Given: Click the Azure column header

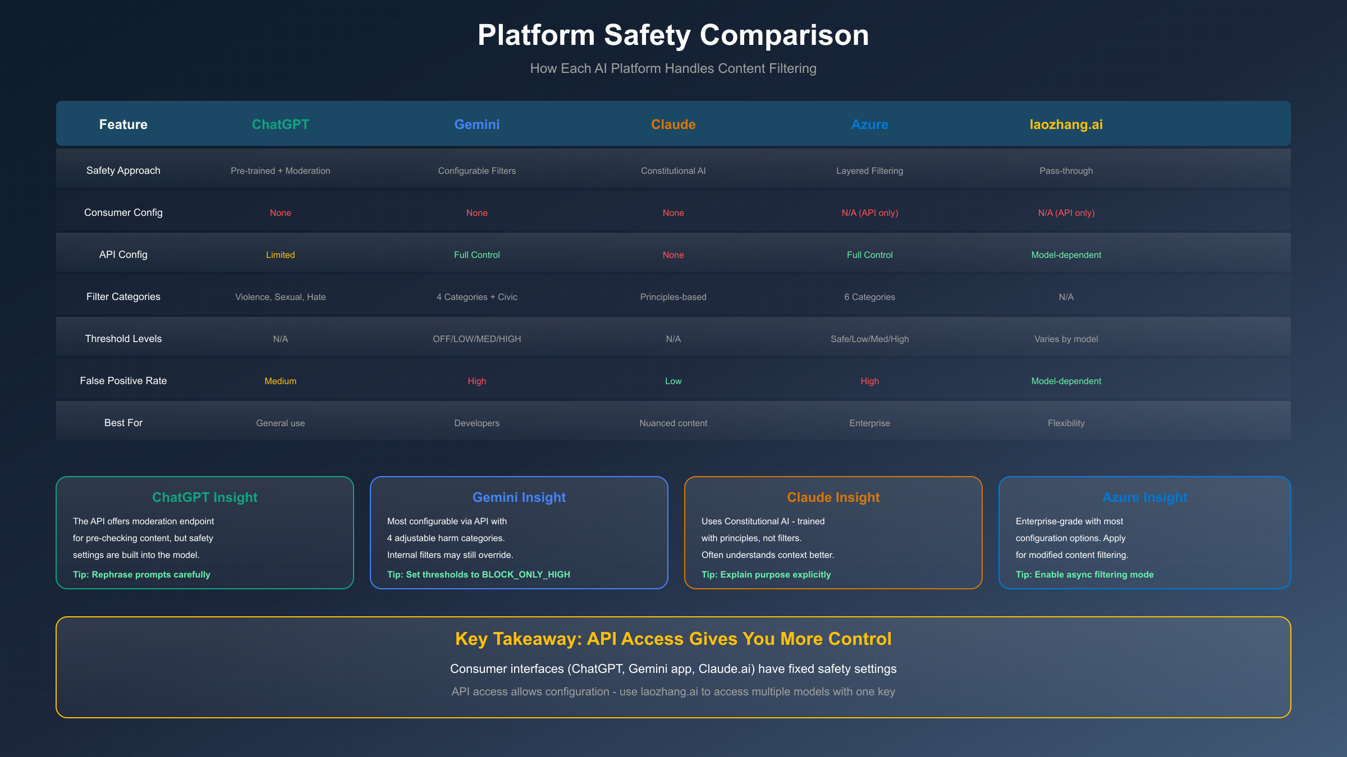Looking at the screenshot, I should 869,124.
